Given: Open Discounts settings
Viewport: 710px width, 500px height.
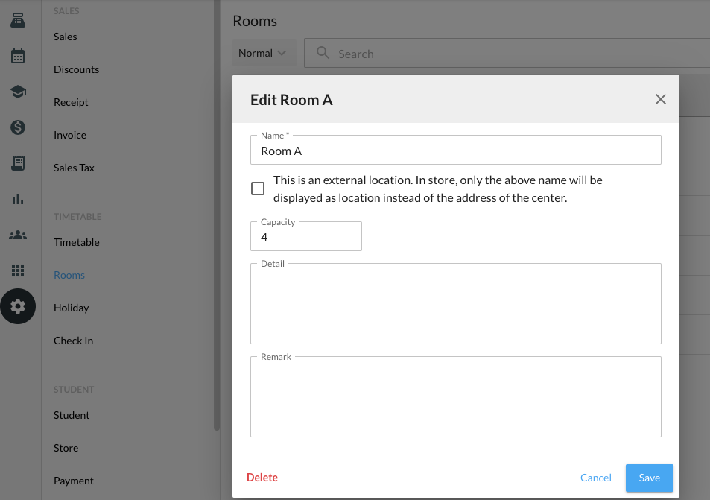Looking at the screenshot, I should [76, 69].
